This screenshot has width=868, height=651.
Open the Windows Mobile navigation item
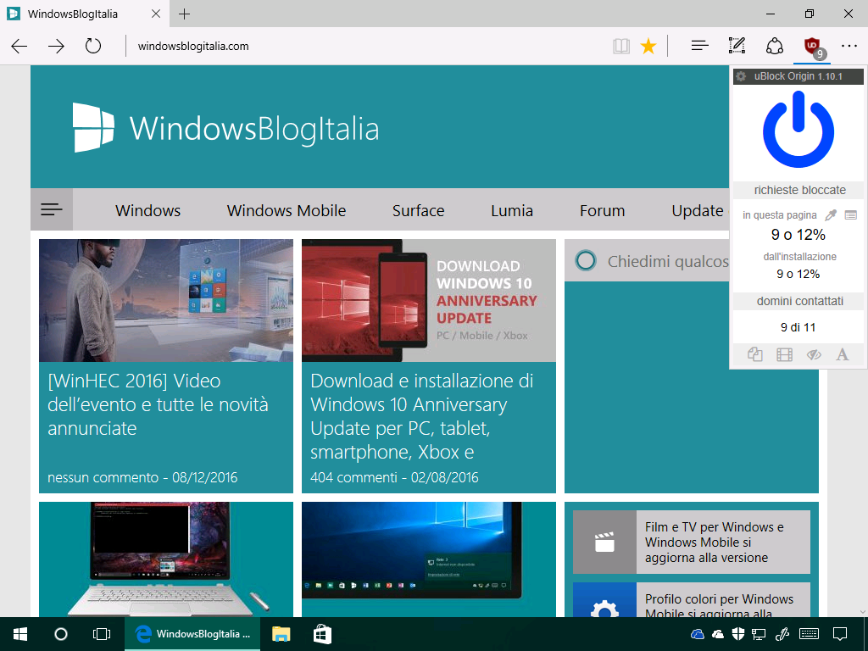(x=287, y=210)
